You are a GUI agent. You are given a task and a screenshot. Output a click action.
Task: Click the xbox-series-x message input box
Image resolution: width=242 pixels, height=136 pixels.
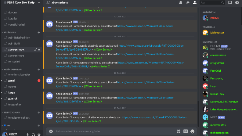coord(114,131)
